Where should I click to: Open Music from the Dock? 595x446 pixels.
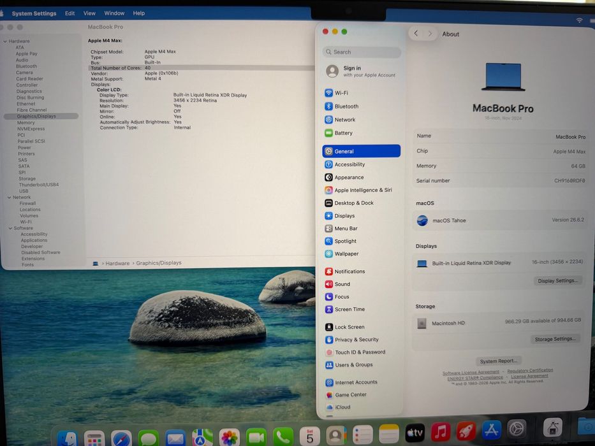[441, 432]
